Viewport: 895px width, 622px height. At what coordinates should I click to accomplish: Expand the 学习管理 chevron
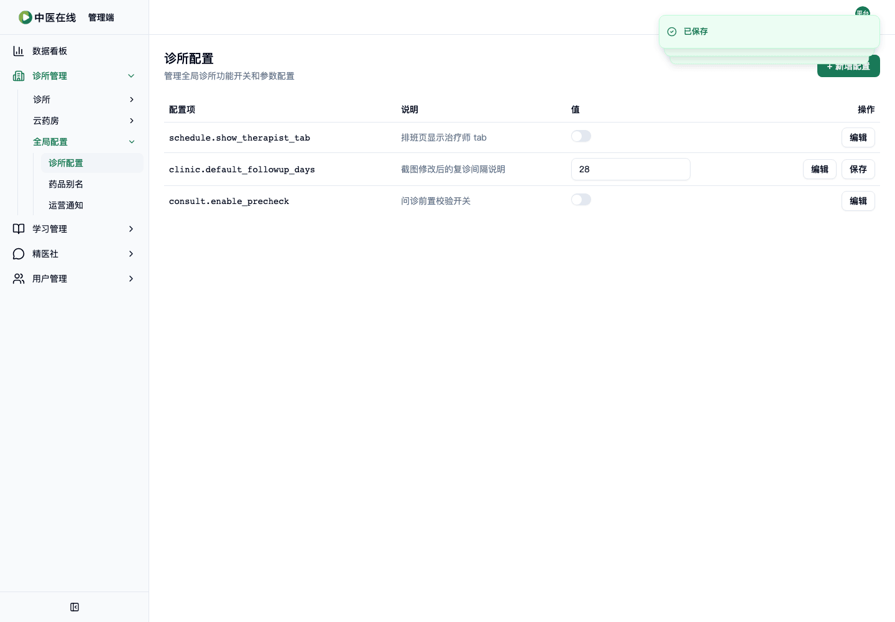[x=131, y=229]
